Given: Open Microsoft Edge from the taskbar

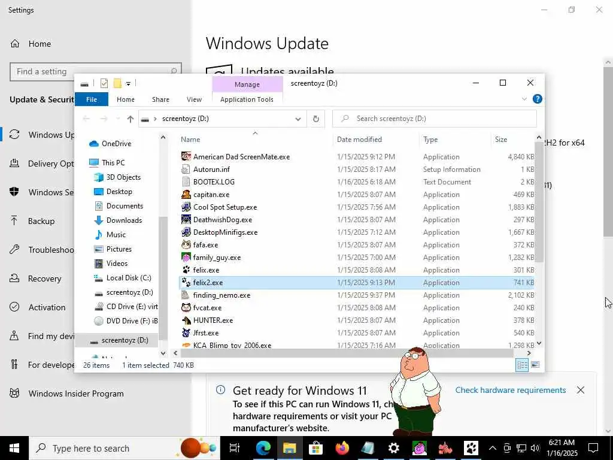Looking at the screenshot, I should pos(263,448).
